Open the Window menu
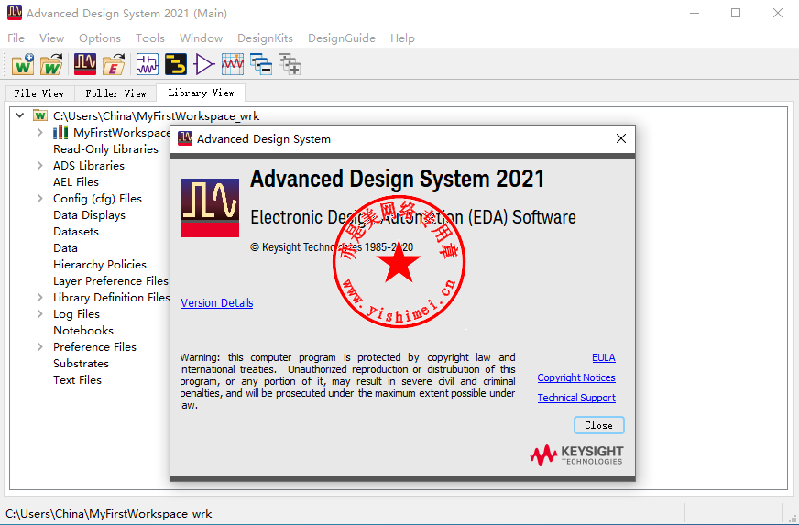The height and width of the screenshot is (525, 799). point(201,38)
